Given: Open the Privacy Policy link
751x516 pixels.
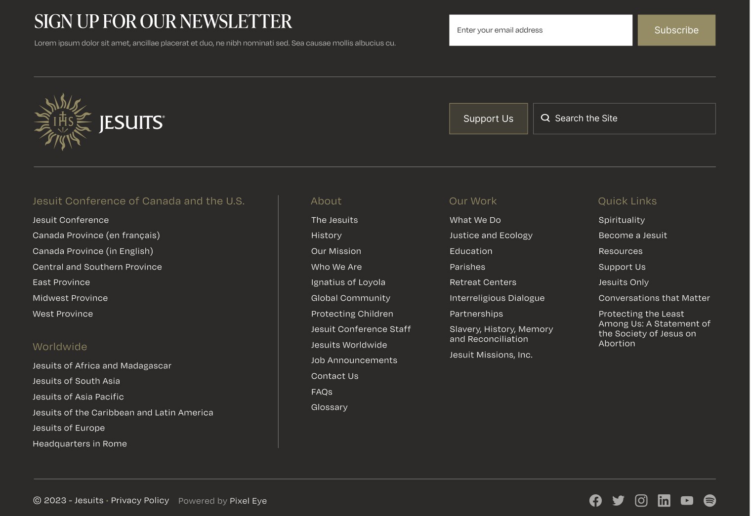Looking at the screenshot, I should [140, 500].
